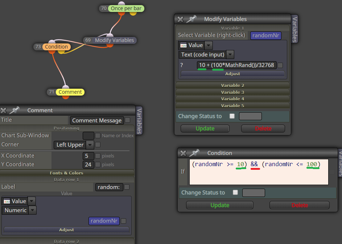Toggle checkbox beside random: label
Viewport: 342px width, 244px height.
click(x=127, y=187)
